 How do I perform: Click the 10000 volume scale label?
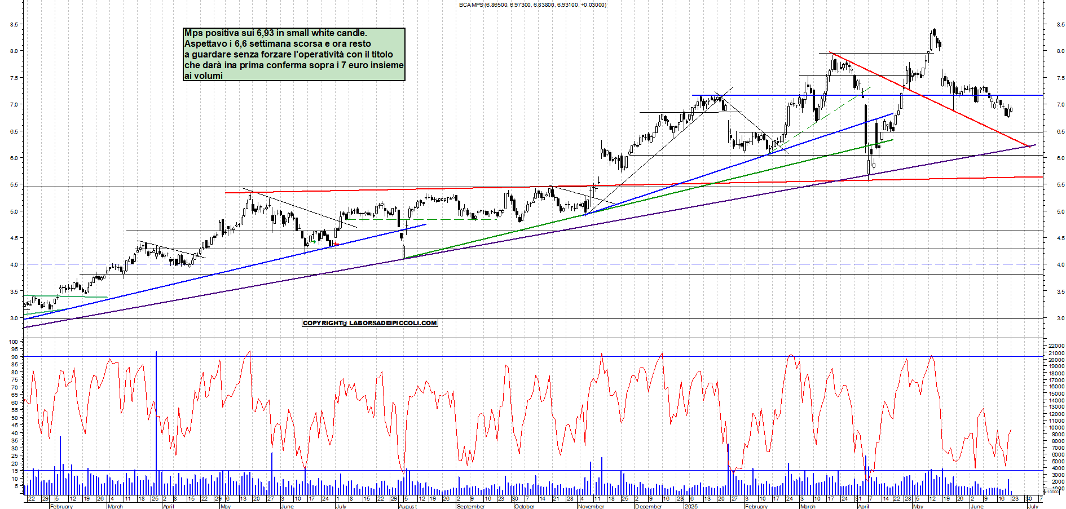click(1056, 427)
